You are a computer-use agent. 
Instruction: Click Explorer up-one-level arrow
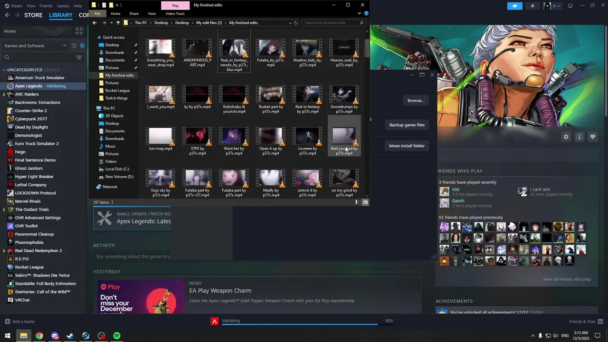coord(118,23)
